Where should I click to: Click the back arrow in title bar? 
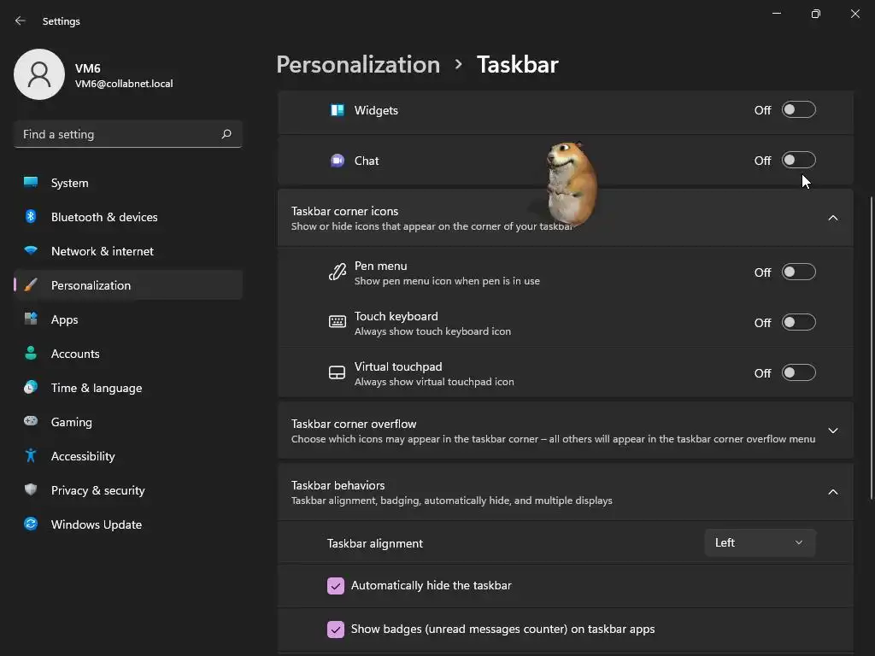click(21, 20)
